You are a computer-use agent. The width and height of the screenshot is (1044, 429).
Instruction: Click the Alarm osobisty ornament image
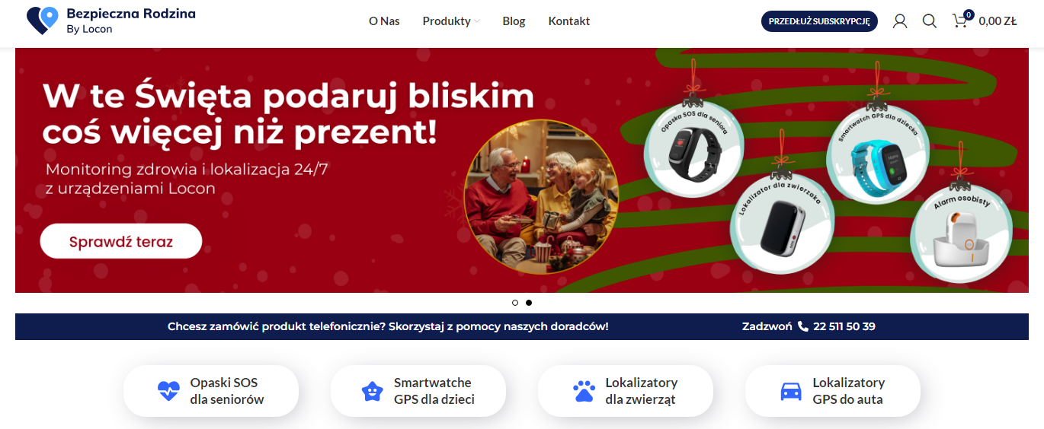pos(961,234)
